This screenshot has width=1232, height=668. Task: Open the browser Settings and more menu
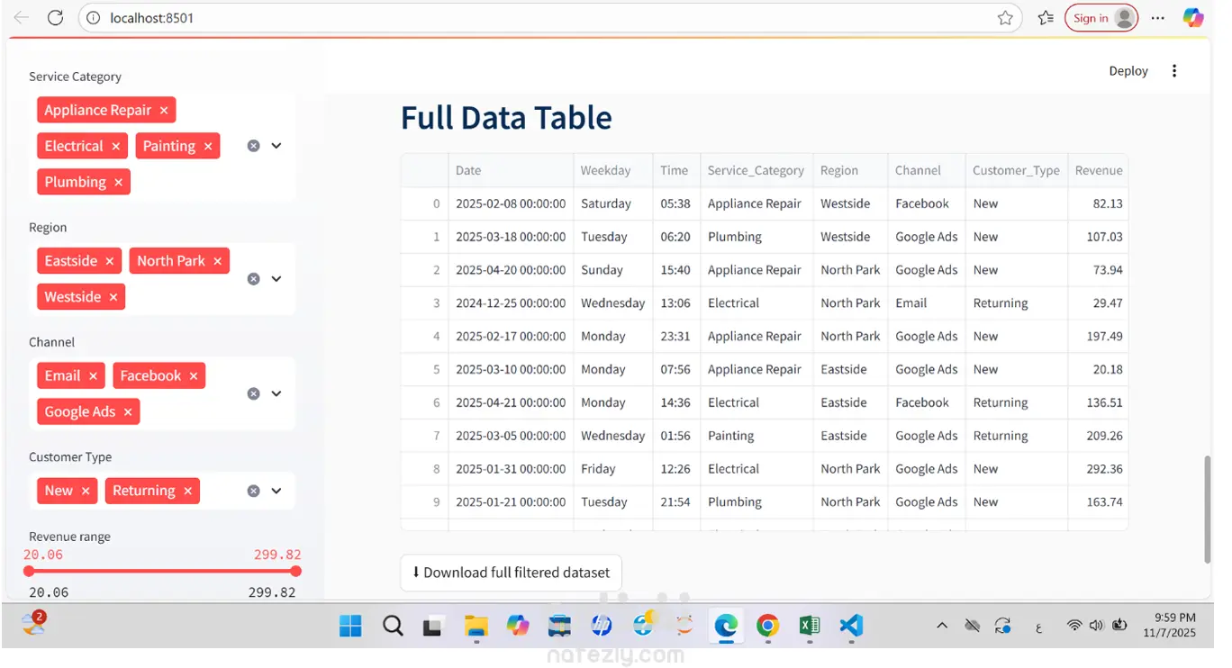pyautogui.click(x=1158, y=18)
